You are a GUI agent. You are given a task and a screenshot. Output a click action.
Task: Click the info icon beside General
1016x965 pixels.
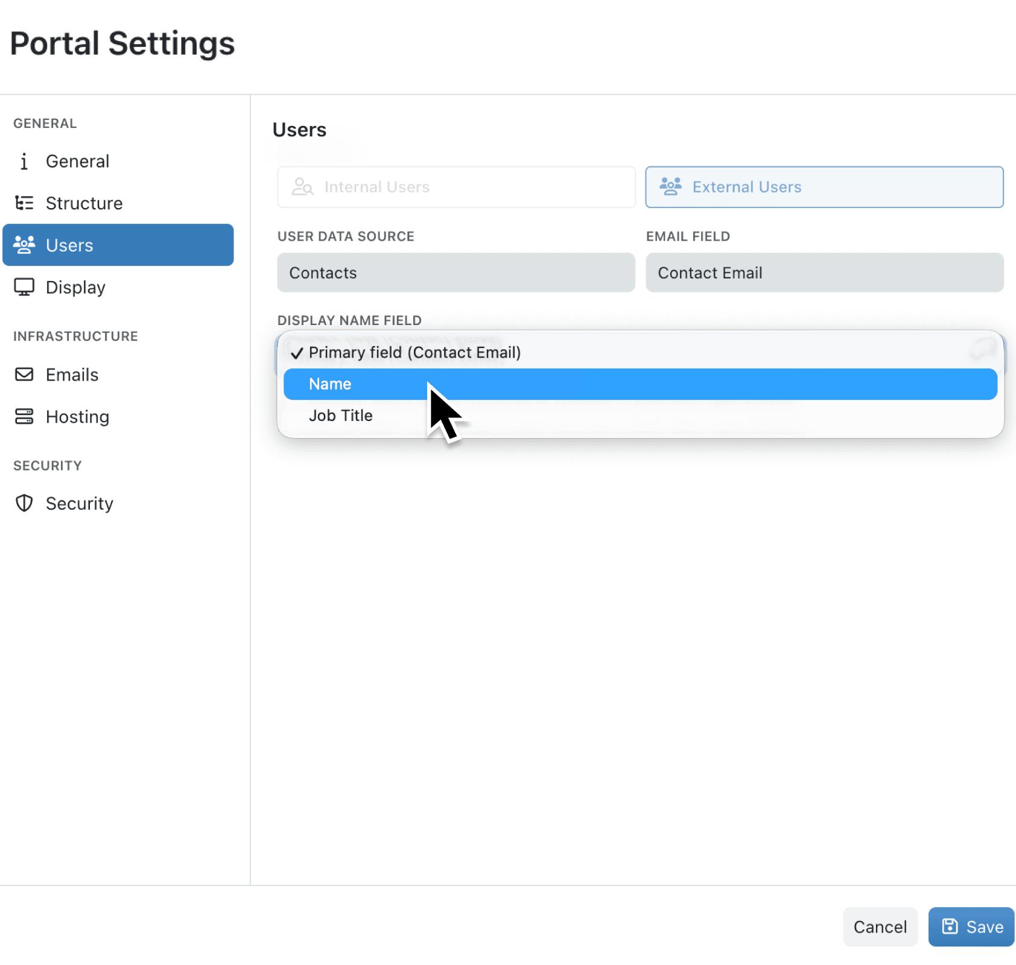[24, 161]
